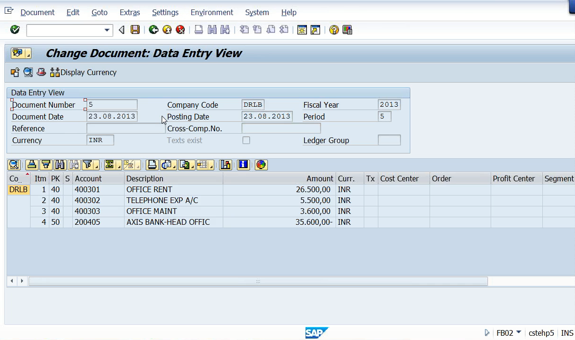Screen dimensions: 575x340
Task: Click the Cost Center column header
Action: click(x=404, y=178)
